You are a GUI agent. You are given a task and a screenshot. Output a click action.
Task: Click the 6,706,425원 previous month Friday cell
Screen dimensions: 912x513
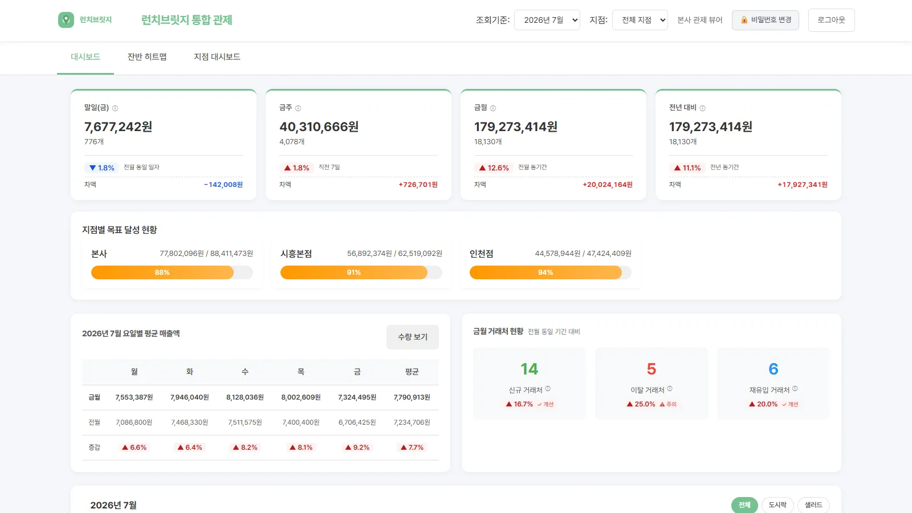point(357,422)
